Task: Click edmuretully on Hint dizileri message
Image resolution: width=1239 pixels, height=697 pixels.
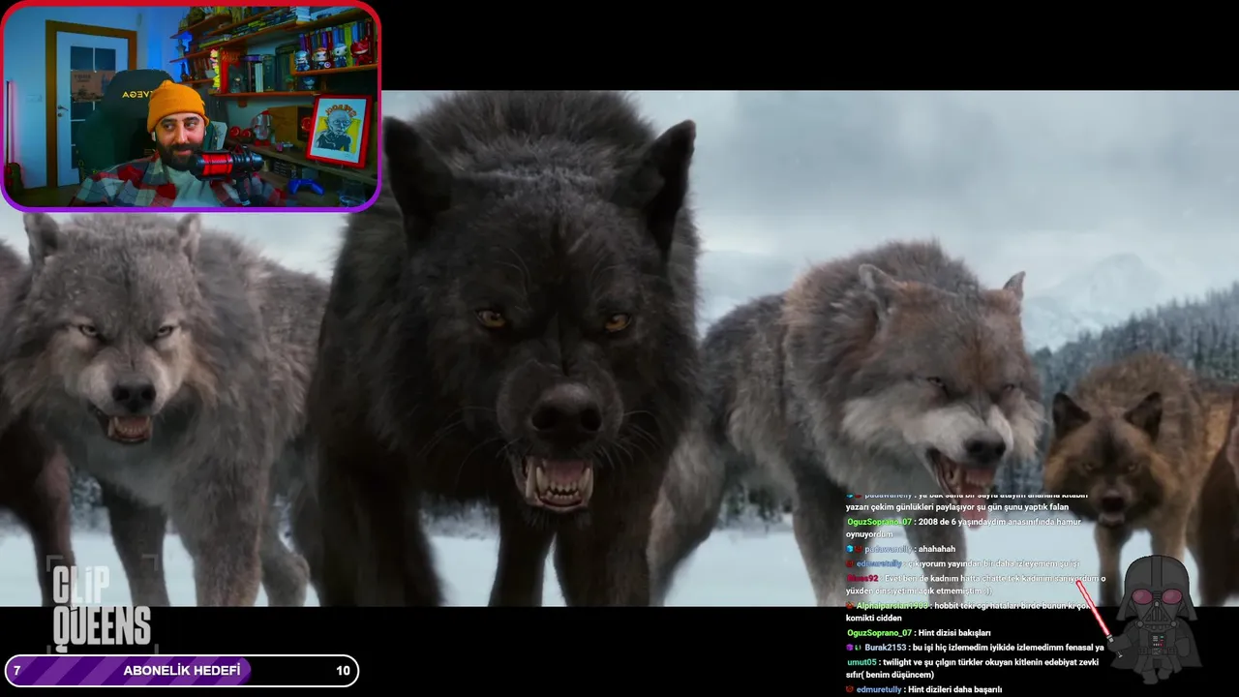Action: [x=879, y=690]
